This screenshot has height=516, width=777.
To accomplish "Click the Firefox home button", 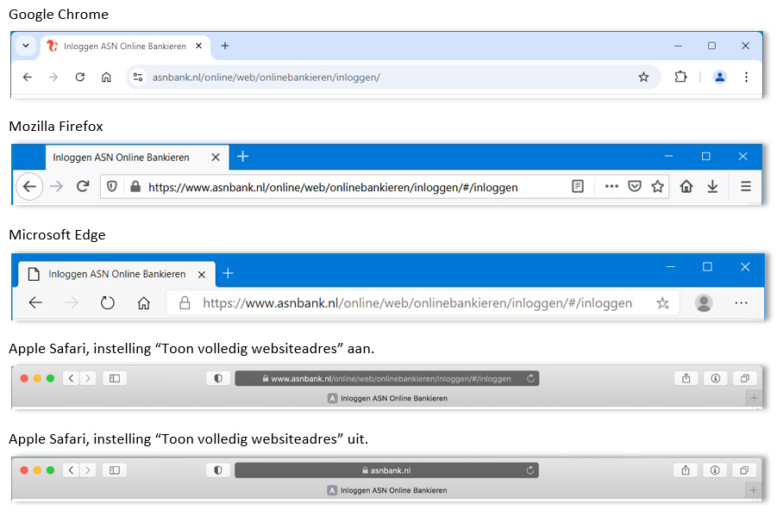I will coord(686,186).
